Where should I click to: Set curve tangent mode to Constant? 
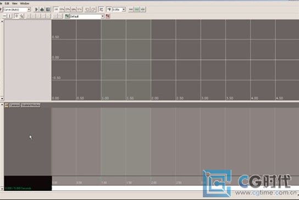(x=48, y=16)
